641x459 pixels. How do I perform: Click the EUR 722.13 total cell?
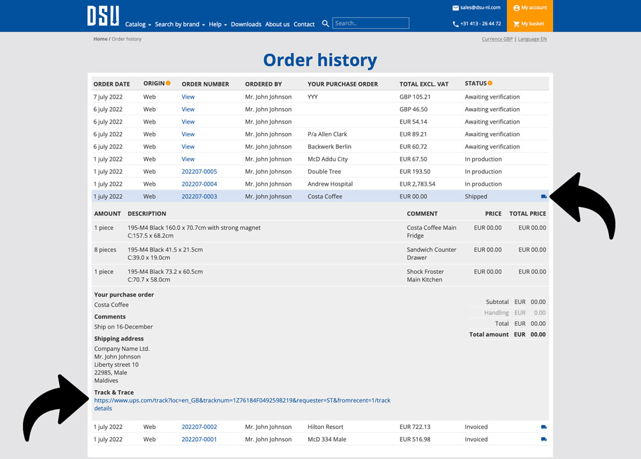(415, 427)
